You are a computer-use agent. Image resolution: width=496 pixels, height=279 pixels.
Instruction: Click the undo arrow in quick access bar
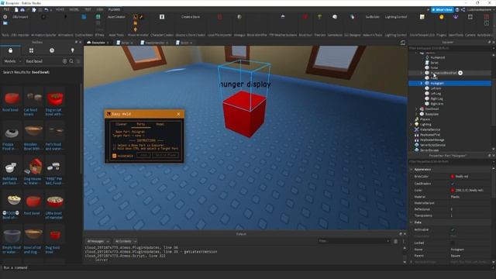pyautogui.click(x=46, y=10)
